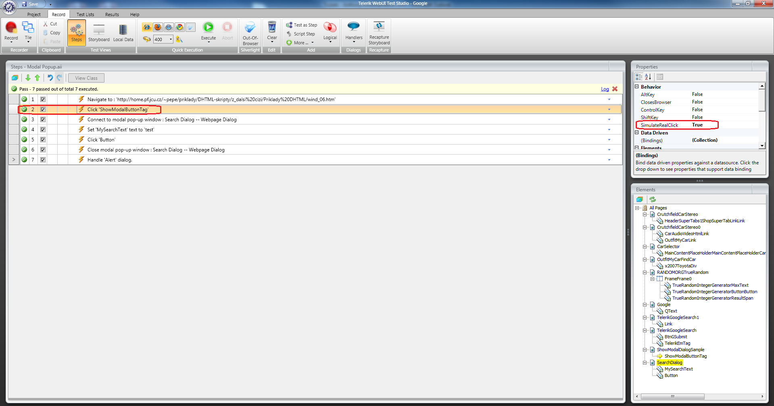Viewport: 774px width, 406px height.
Task: Open the Handlers dialogs icon
Action: point(354,27)
